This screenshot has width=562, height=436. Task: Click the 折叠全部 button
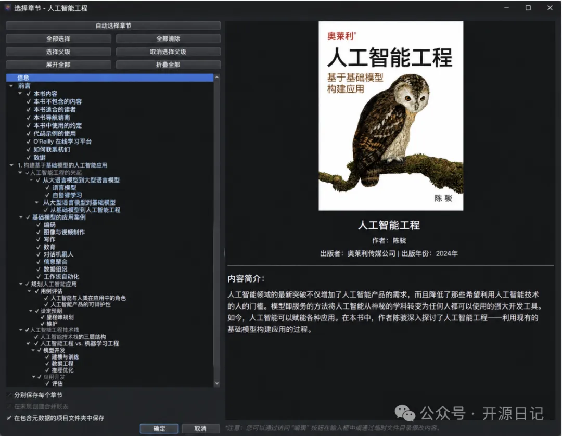[168, 65]
